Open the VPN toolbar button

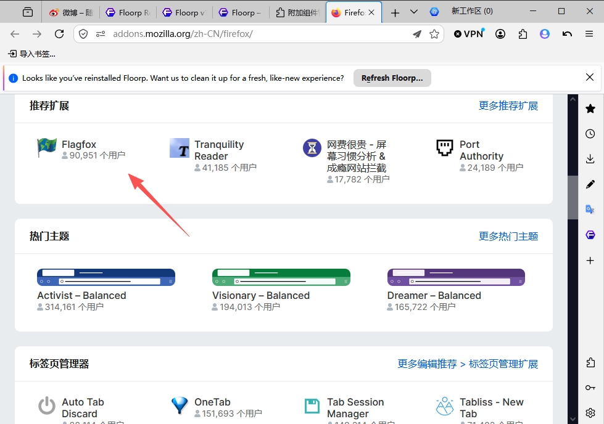(468, 34)
